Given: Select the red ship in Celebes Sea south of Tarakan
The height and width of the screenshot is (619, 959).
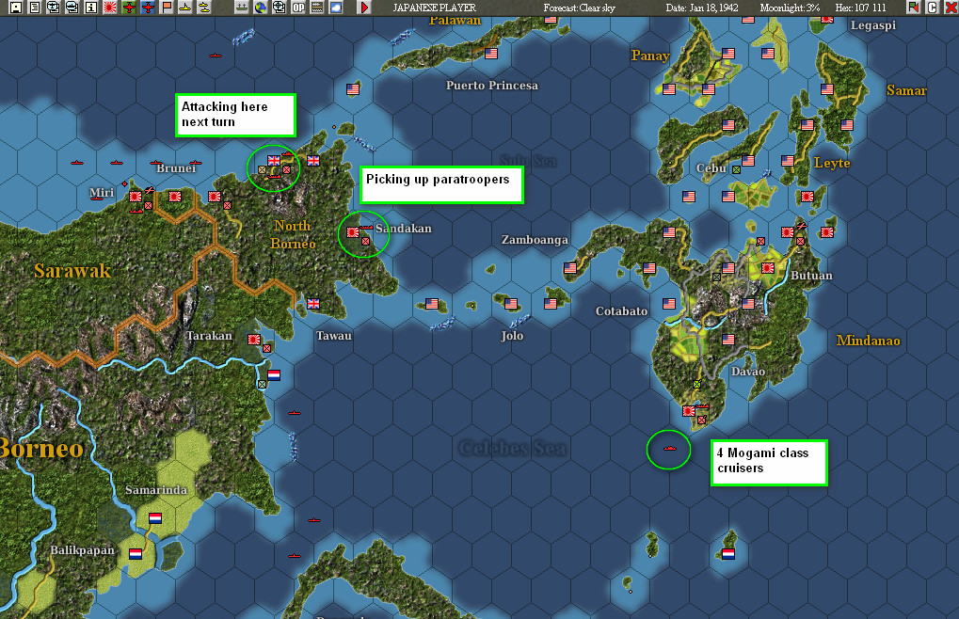Looking at the screenshot, I should (x=295, y=413).
